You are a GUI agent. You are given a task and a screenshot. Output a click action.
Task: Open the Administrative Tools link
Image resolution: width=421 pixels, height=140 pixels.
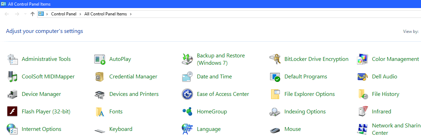[x=46, y=59]
